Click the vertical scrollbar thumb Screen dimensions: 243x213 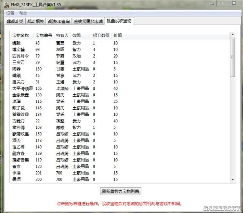[x=232, y=57]
